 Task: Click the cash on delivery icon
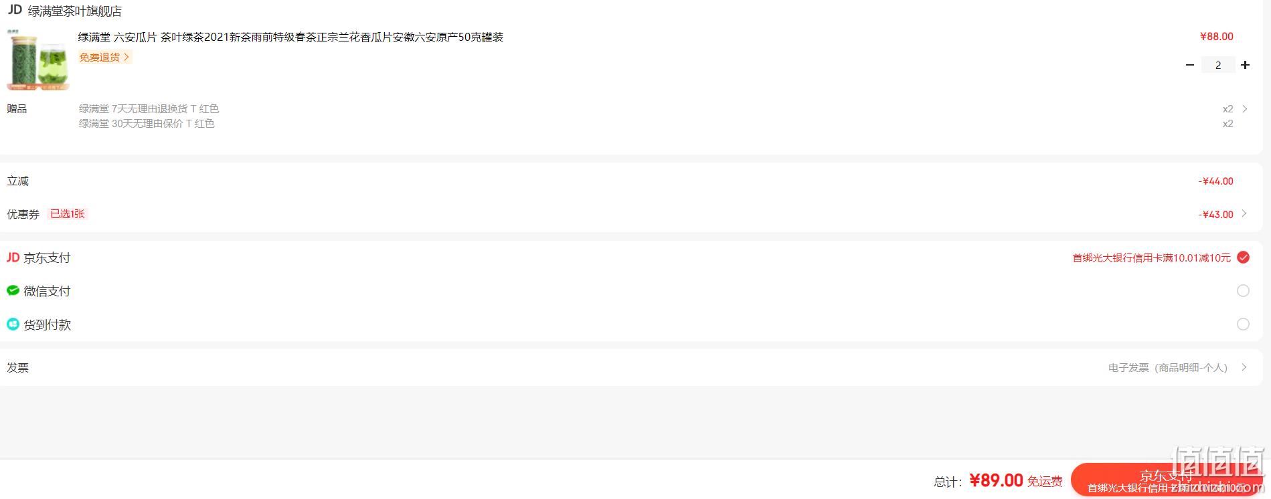13,324
